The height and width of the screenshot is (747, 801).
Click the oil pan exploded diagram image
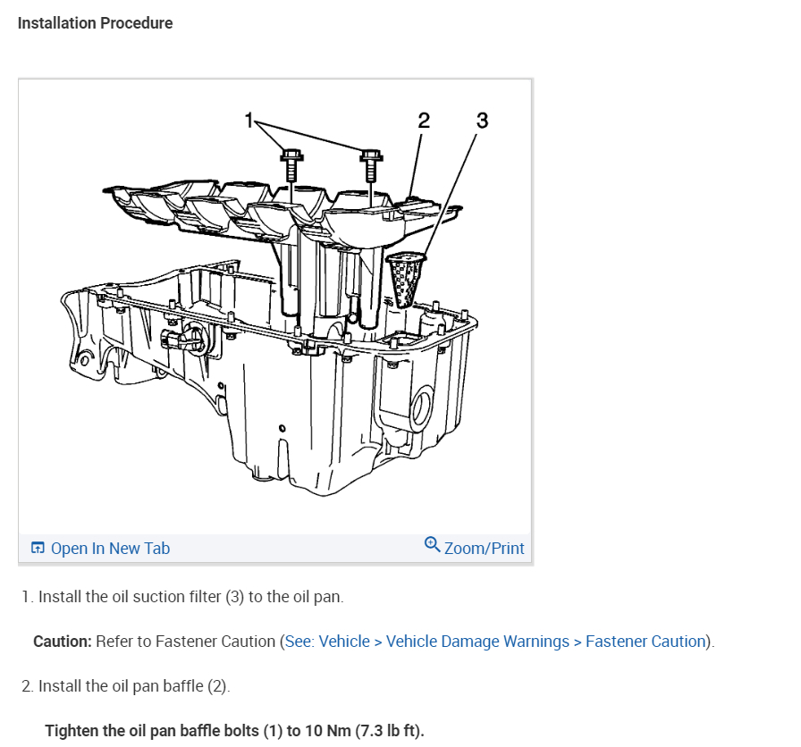point(274,306)
